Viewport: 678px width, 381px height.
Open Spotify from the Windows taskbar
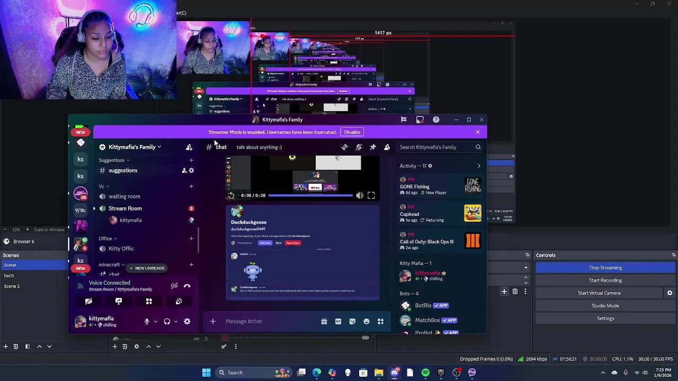click(425, 373)
